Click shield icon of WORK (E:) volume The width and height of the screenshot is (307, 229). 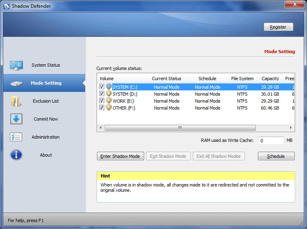[109, 101]
